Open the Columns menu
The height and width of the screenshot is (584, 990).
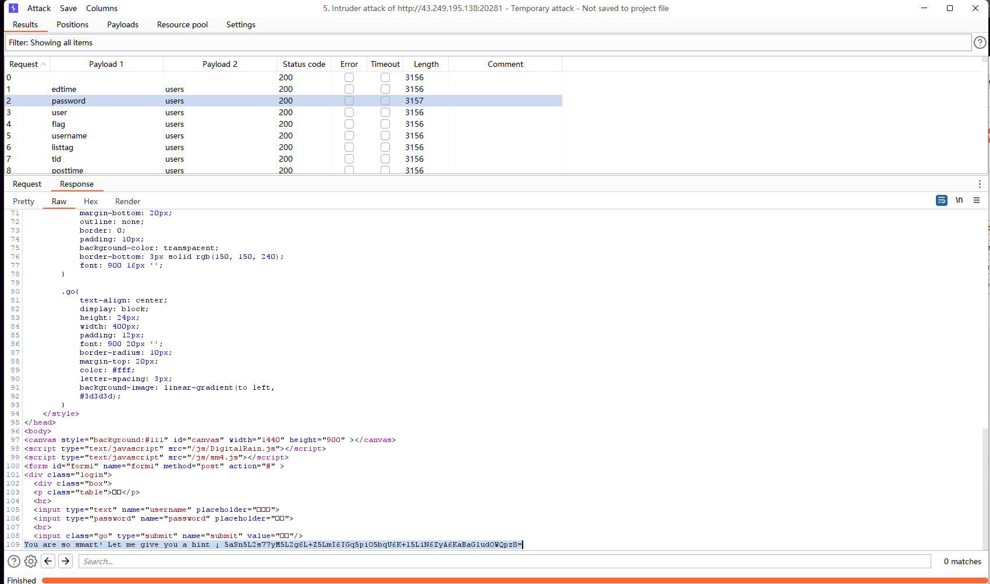tap(102, 8)
